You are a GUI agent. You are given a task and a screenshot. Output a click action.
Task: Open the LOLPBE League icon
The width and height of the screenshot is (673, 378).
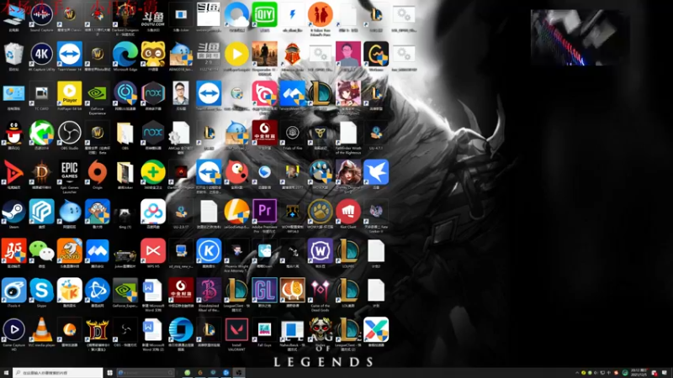coord(348,251)
